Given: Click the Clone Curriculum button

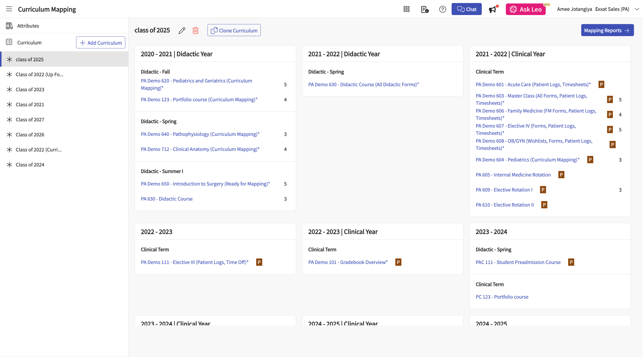Looking at the screenshot, I should pyautogui.click(x=234, y=30).
